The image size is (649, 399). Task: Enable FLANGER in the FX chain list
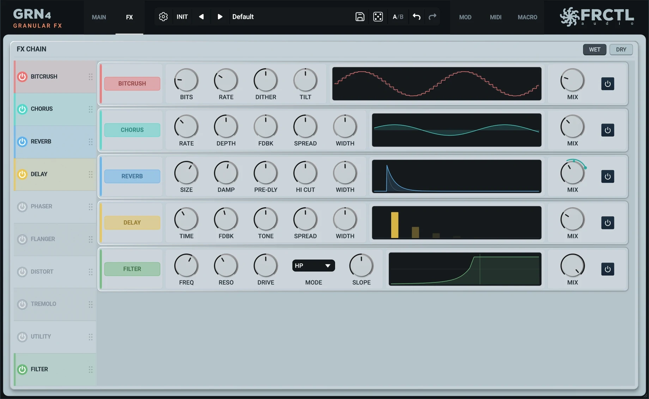[22, 239]
